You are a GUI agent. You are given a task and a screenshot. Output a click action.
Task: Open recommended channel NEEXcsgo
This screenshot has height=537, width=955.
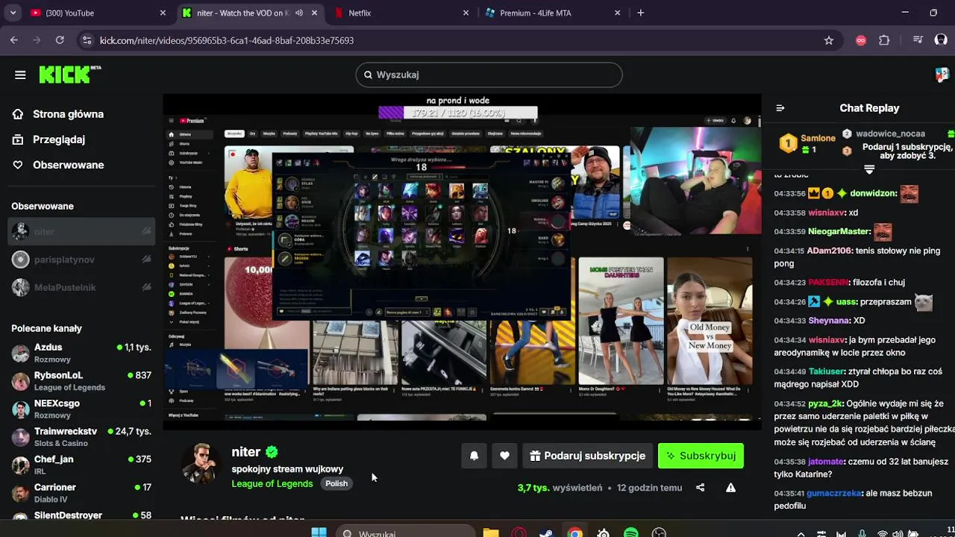coord(81,409)
